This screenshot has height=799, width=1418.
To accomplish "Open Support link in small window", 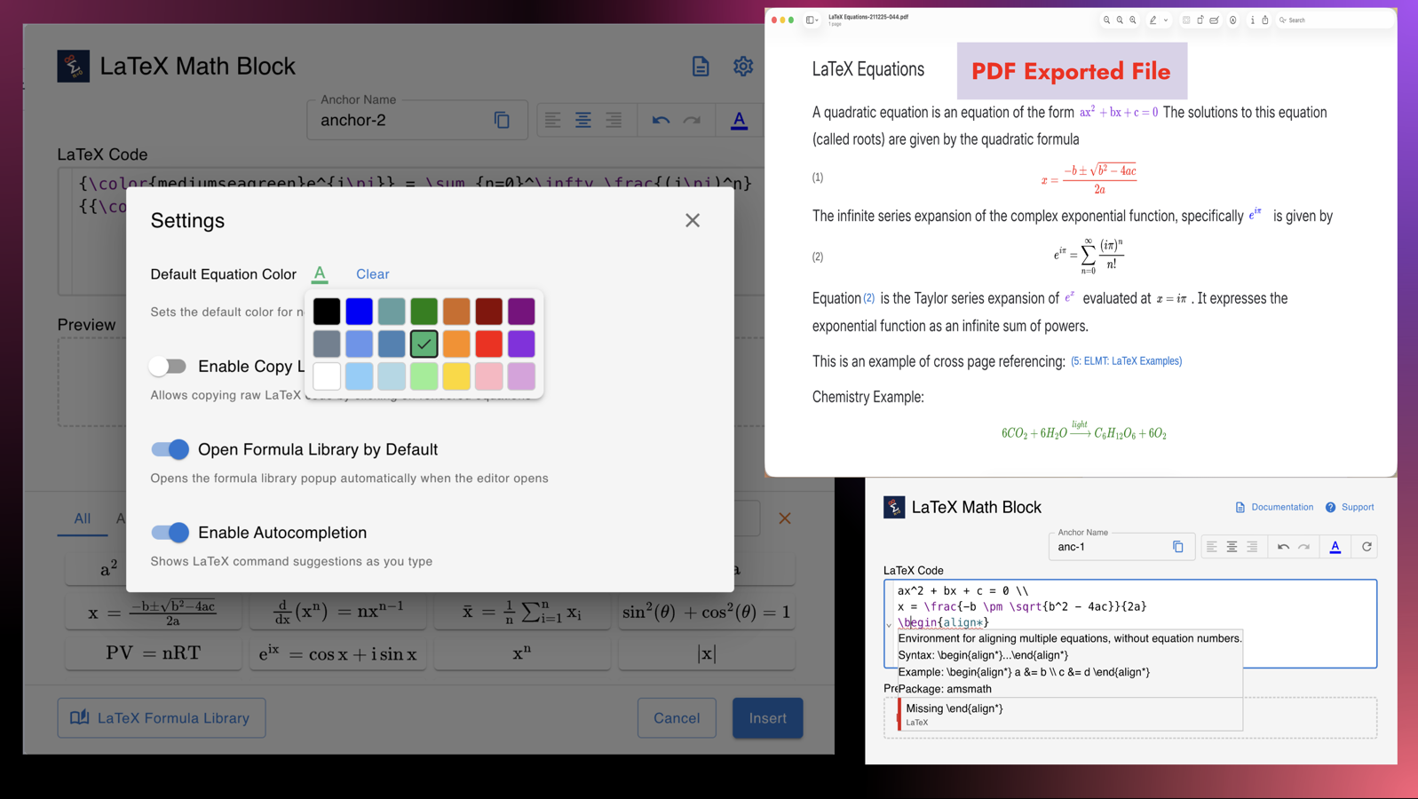I will [1350, 507].
